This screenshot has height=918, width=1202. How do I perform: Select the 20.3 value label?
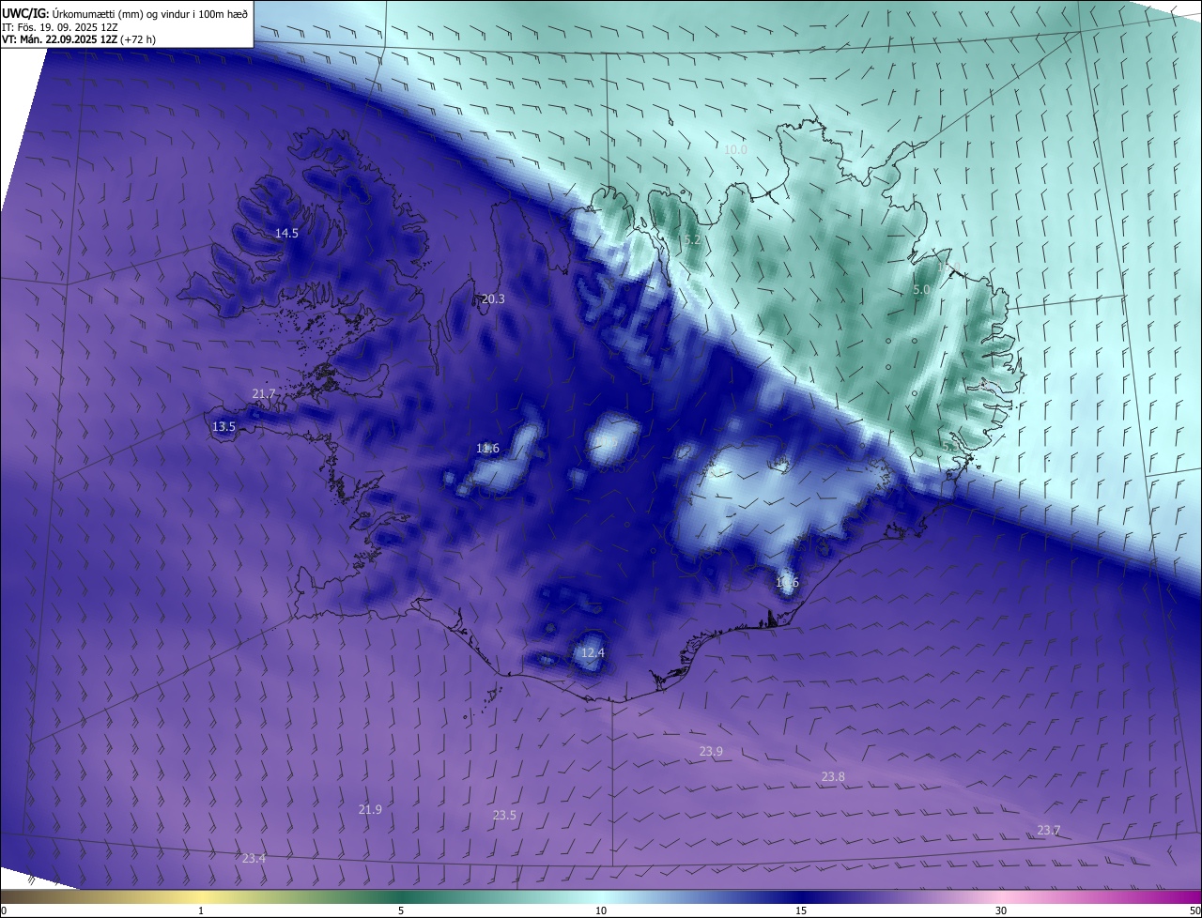[493, 299]
